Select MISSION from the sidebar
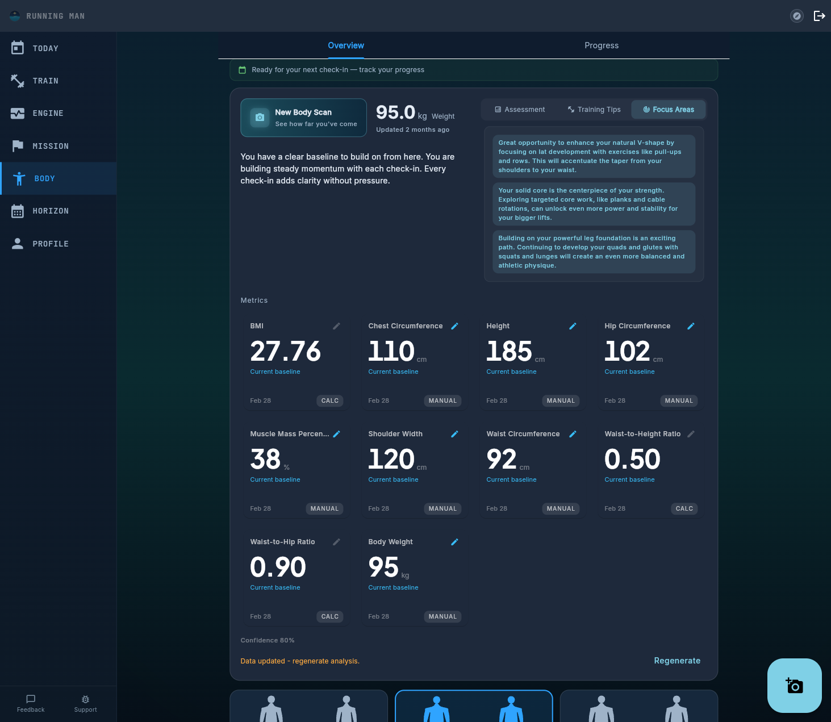This screenshot has width=831, height=722. click(x=51, y=146)
